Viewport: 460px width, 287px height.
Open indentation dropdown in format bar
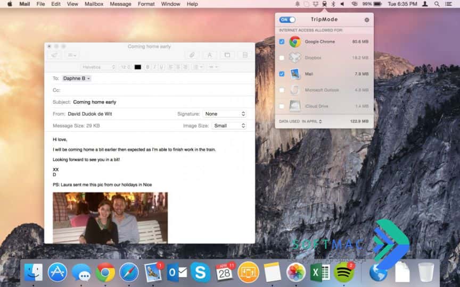[x=213, y=67]
